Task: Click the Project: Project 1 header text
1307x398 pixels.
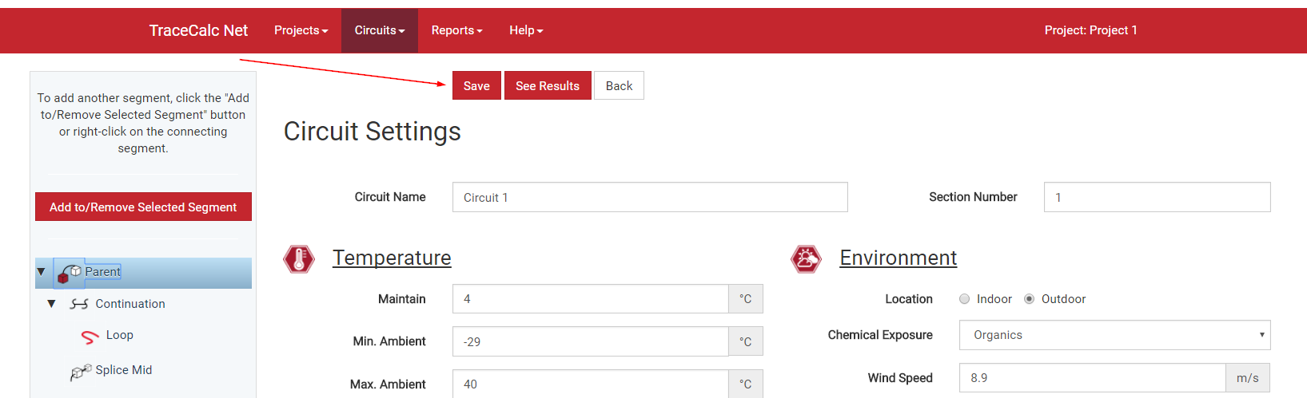Action: pos(1090,30)
